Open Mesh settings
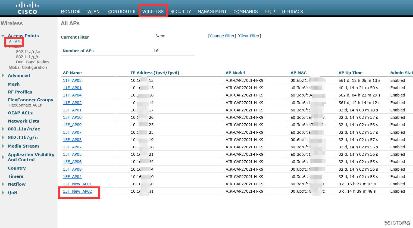 click(x=14, y=84)
